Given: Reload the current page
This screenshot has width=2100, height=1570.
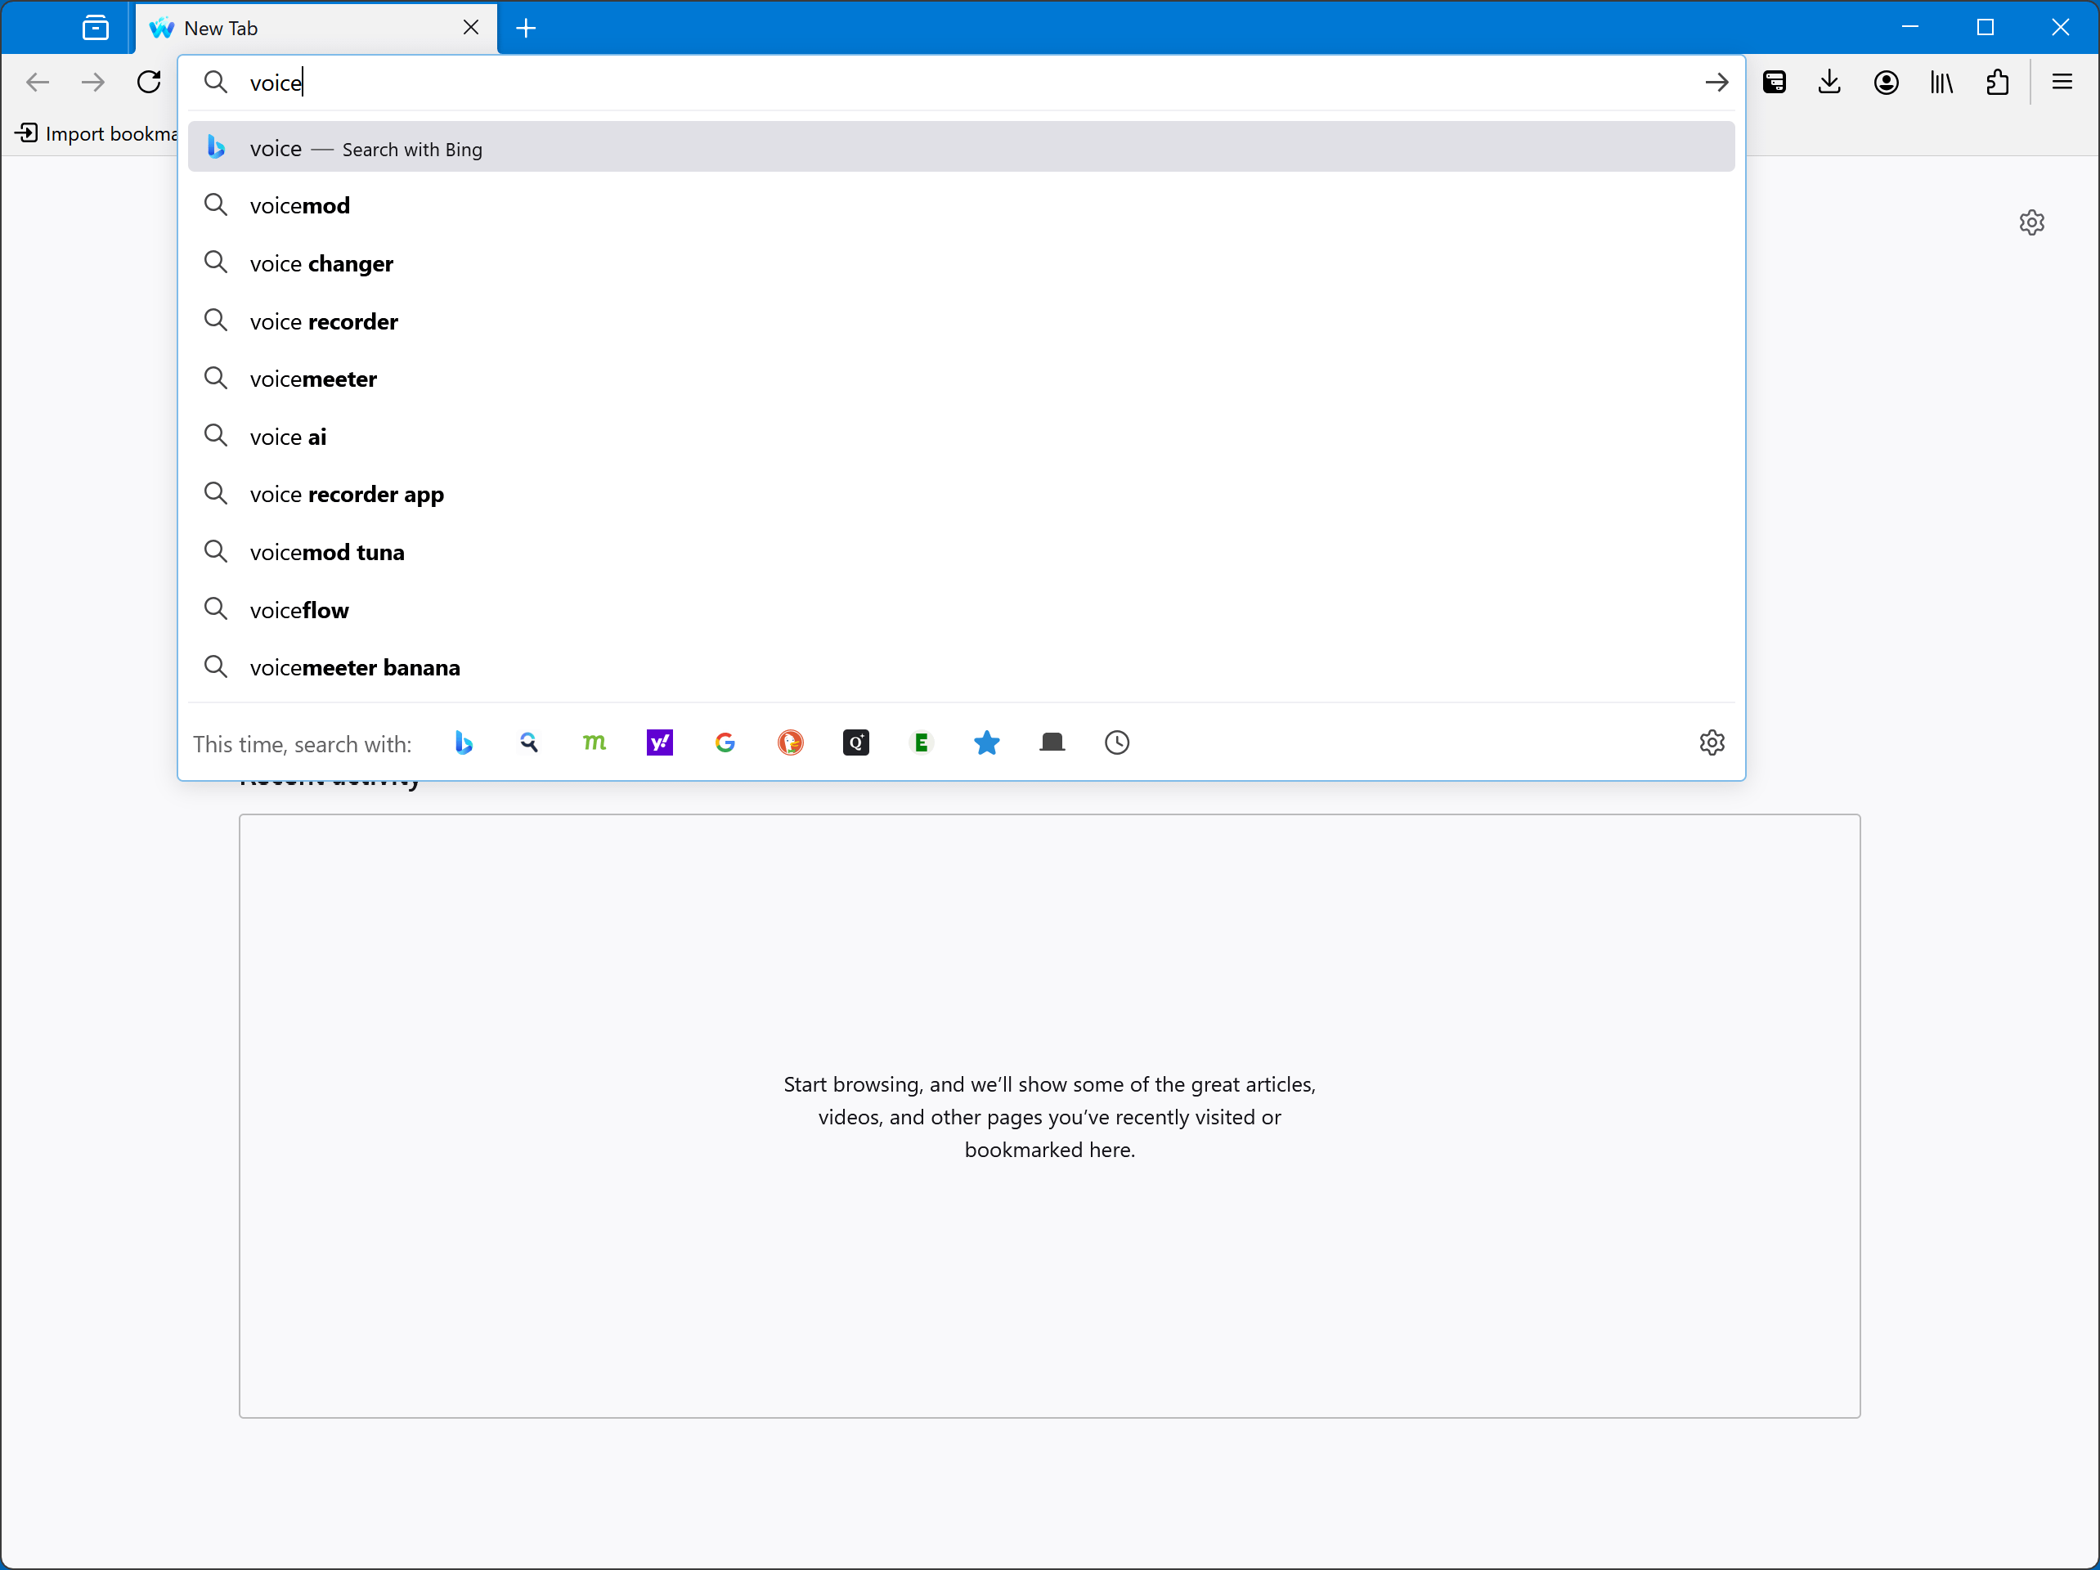Looking at the screenshot, I should (x=148, y=83).
